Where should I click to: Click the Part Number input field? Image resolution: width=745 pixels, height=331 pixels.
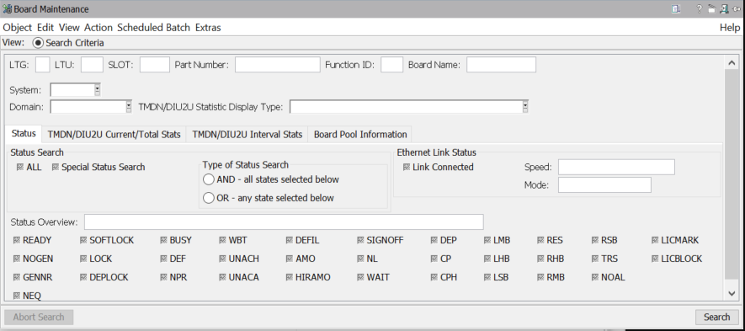278,65
